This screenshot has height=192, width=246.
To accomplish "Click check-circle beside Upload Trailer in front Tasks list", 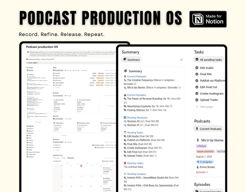I will tap(197, 100).
